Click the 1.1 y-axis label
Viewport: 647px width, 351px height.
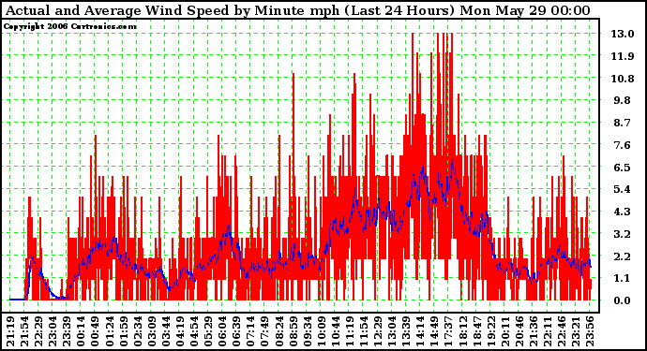(x=623, y=279)
